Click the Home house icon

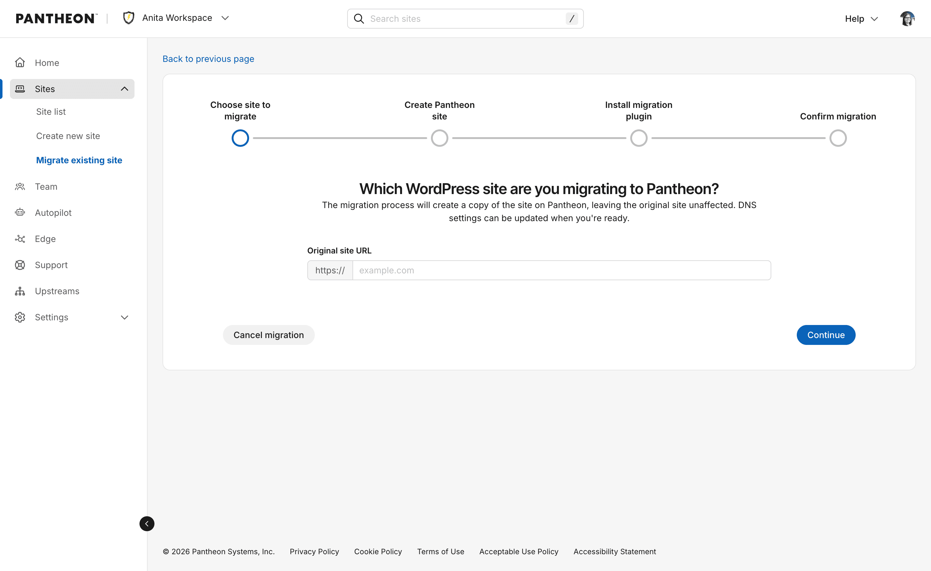(20, 62)
